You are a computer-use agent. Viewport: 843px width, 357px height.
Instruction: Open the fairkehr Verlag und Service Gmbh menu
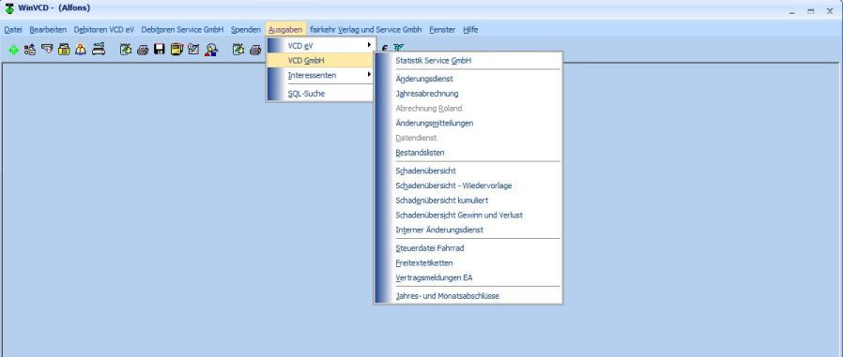click(365, 30)
